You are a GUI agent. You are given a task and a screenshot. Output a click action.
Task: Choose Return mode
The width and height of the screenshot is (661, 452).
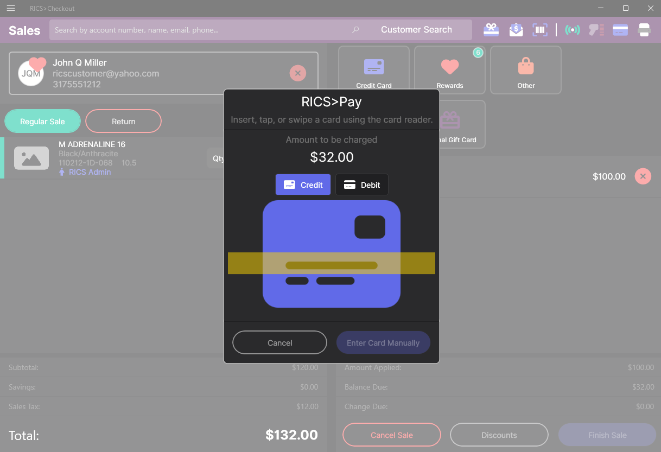pos(124,121)
